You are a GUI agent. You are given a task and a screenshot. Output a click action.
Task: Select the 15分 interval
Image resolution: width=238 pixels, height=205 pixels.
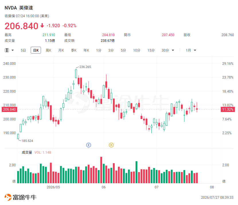click(151, 50)
